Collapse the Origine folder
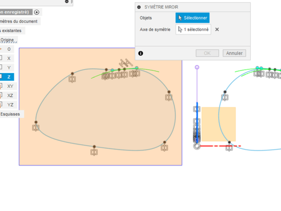 pyautogui.click(x=8, y=40)
